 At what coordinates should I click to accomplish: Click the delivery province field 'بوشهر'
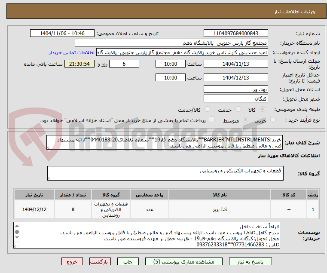coord(235,89)
